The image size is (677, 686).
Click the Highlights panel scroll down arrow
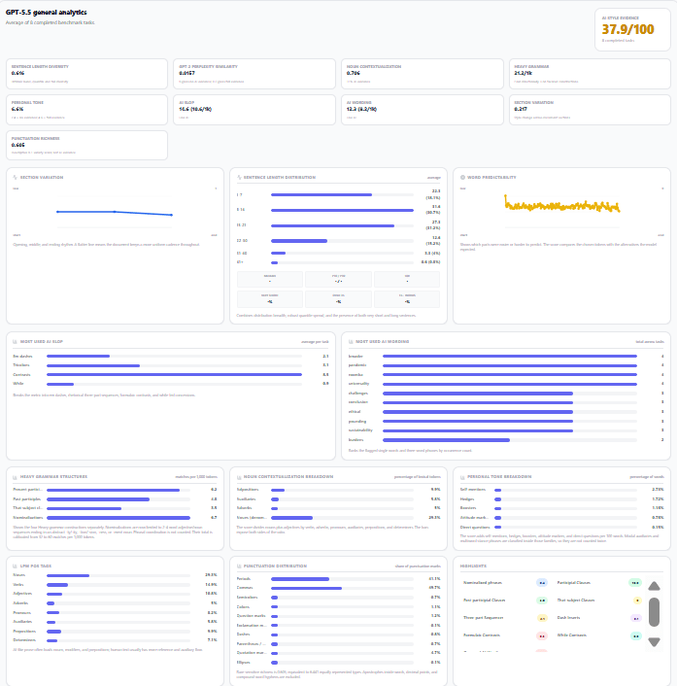[x=654, y=642]
